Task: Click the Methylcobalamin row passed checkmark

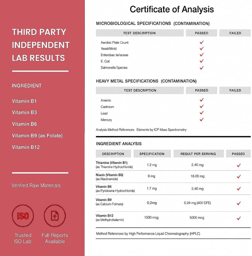Action: click(239, 218)
